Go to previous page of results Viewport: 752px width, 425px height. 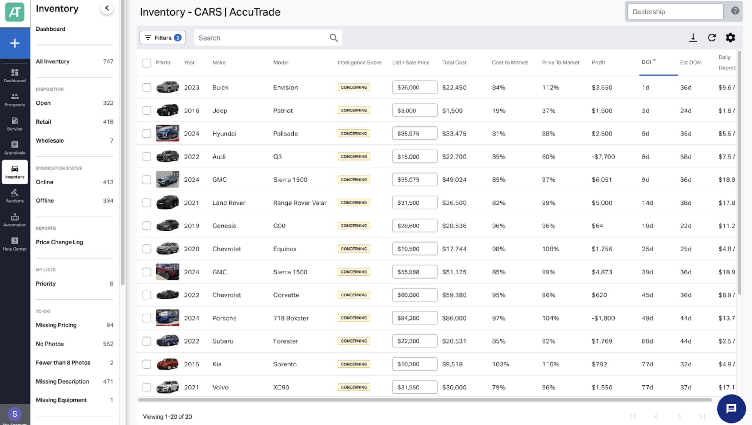[x=656, y=416]
